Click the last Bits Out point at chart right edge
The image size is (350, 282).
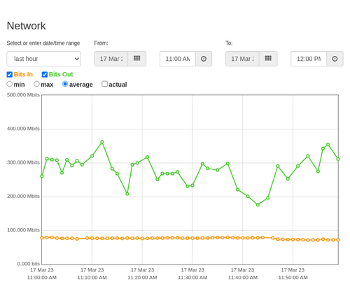[x=338, y=159]
